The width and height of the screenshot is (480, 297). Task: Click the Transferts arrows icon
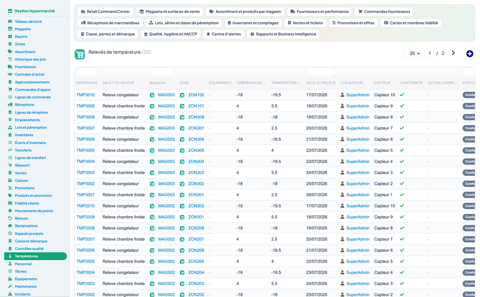(x=10, y=150)
